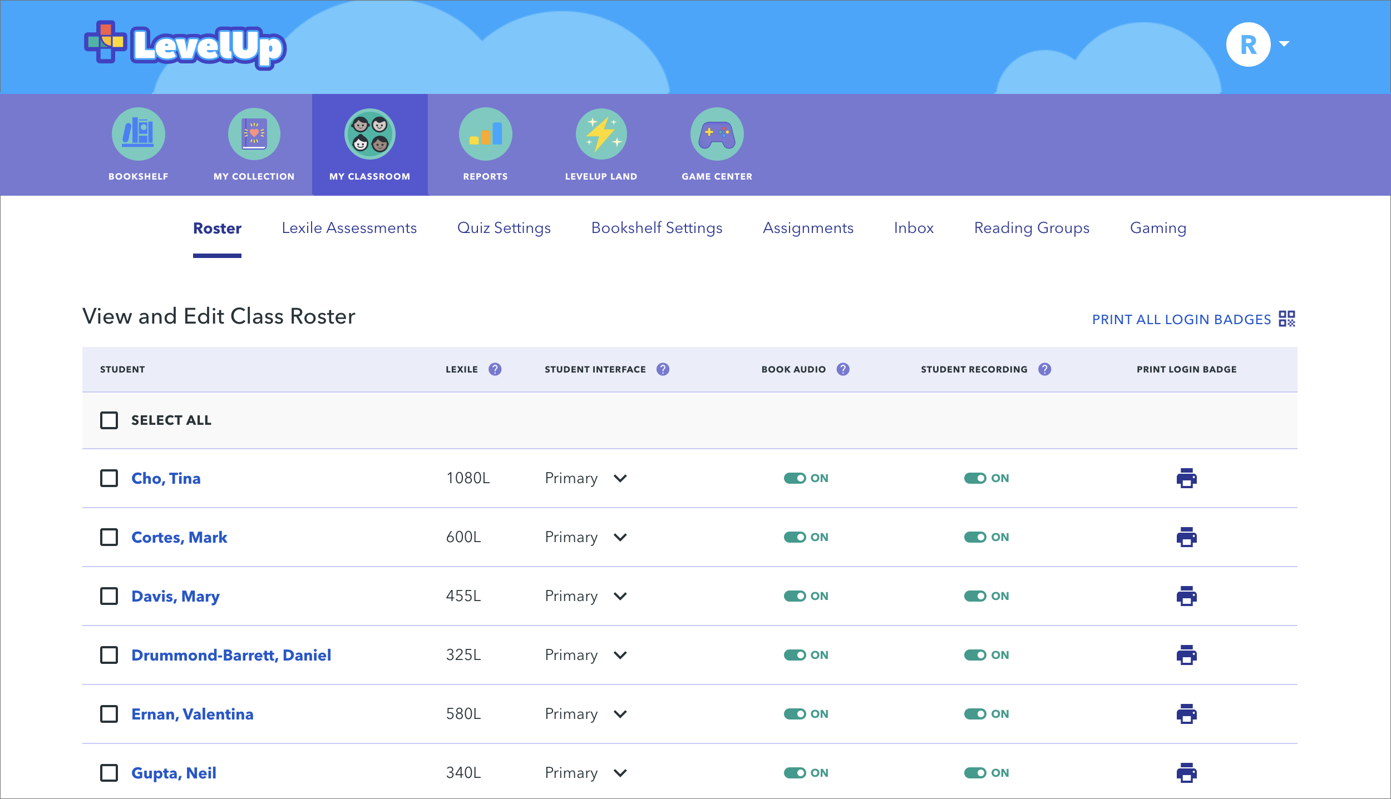1391x799 pixels.
Task: Disable Student Recording for Drummond-Barrett, Daniel
Action: click(x=975, y=655)
